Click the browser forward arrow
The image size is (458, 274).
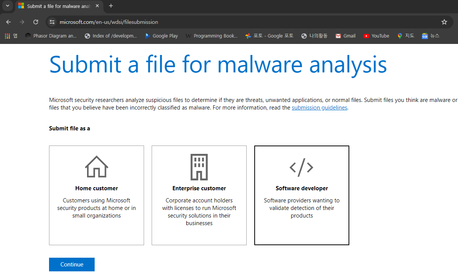point(22,22)
